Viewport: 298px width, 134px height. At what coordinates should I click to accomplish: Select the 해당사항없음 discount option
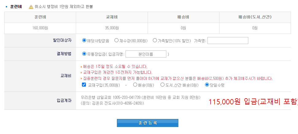[84, 40]
